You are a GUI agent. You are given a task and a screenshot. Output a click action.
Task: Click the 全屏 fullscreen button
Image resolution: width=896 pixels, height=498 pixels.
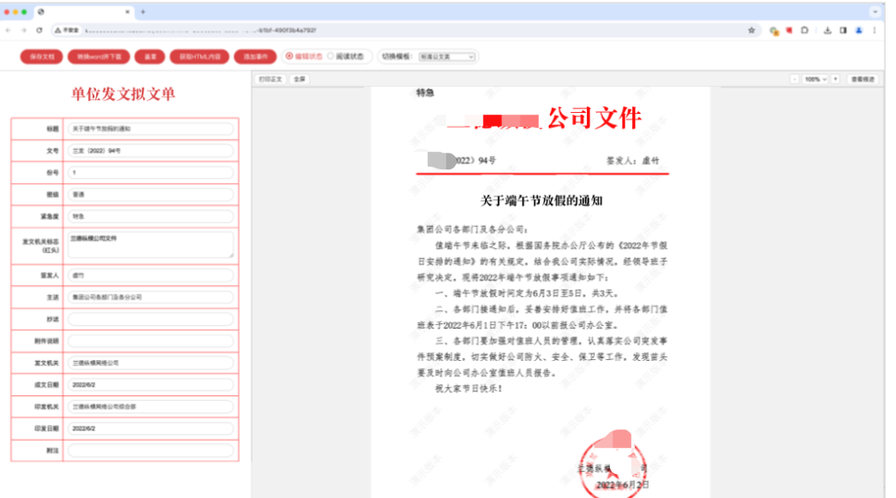point(299,79)
